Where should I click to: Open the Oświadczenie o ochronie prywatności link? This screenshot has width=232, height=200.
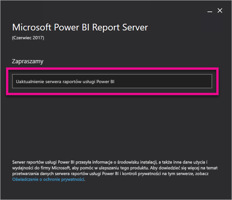click(48, 179)
